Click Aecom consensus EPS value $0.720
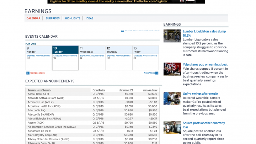This screenshot has width=256, height=144. click(x=128, y=123)
